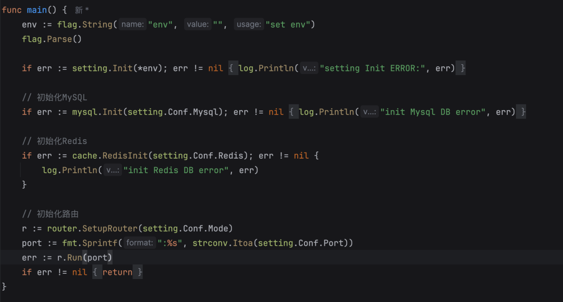Click the Run method on r
The image size is (563, 302).
75,258
